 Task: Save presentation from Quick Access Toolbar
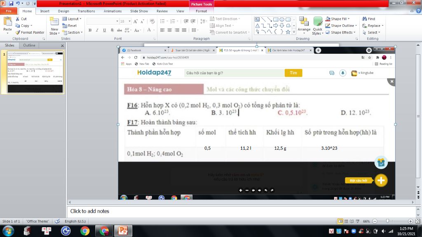click(11, 3)
